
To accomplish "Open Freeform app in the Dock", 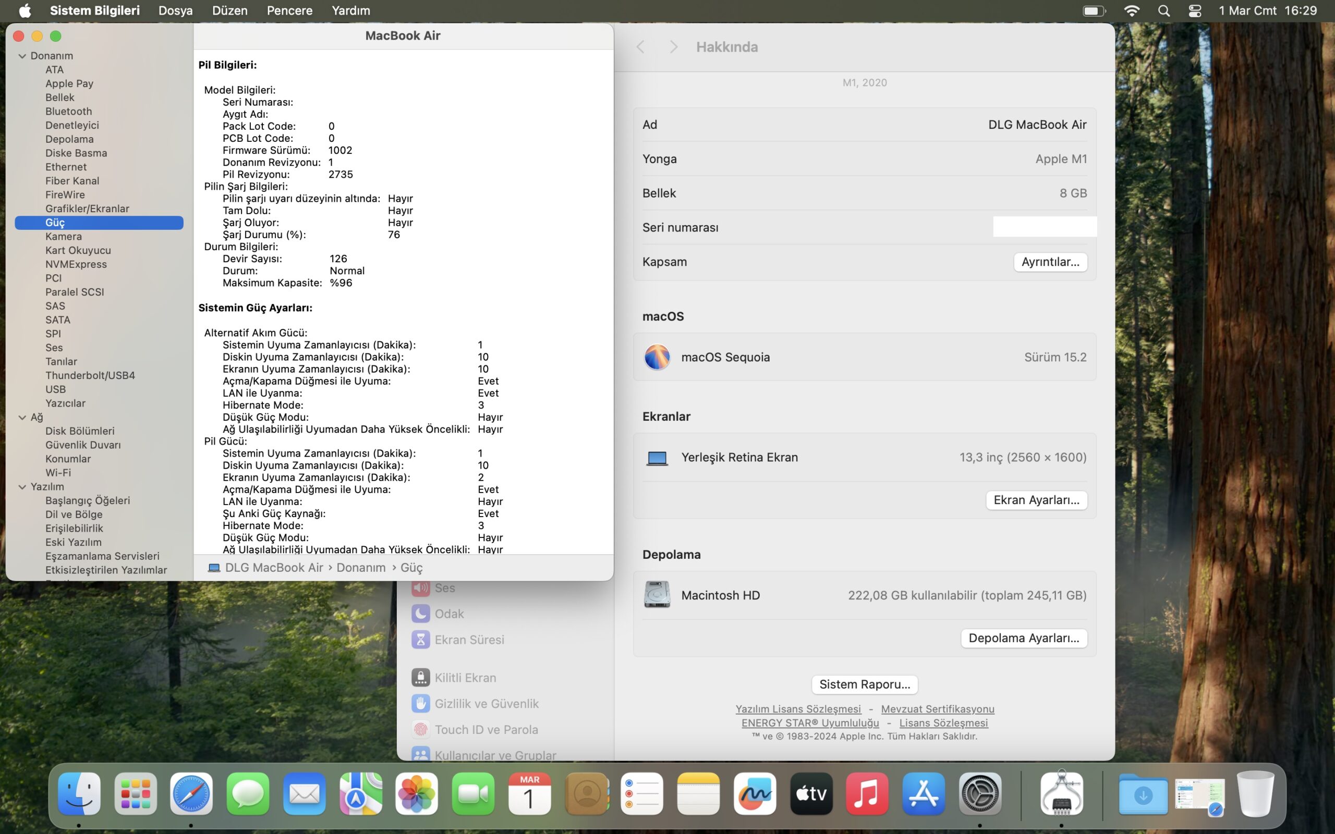I will pyautogui.click(x=755, y=794).
